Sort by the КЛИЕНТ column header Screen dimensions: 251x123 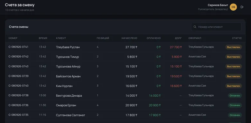click(61, 38)
